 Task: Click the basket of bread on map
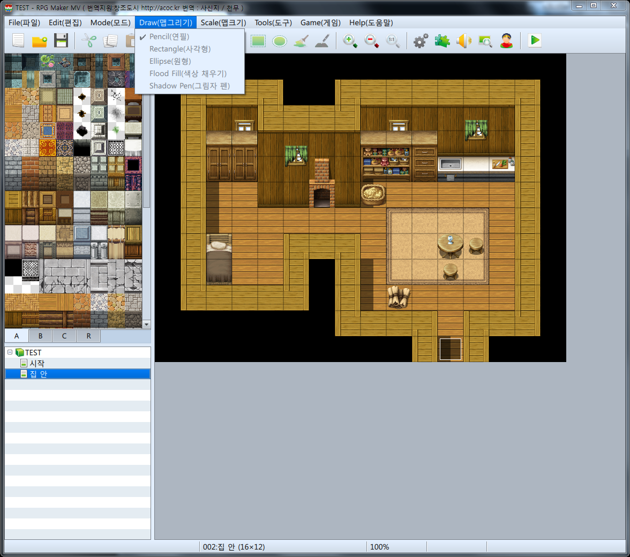coord(373,194)
